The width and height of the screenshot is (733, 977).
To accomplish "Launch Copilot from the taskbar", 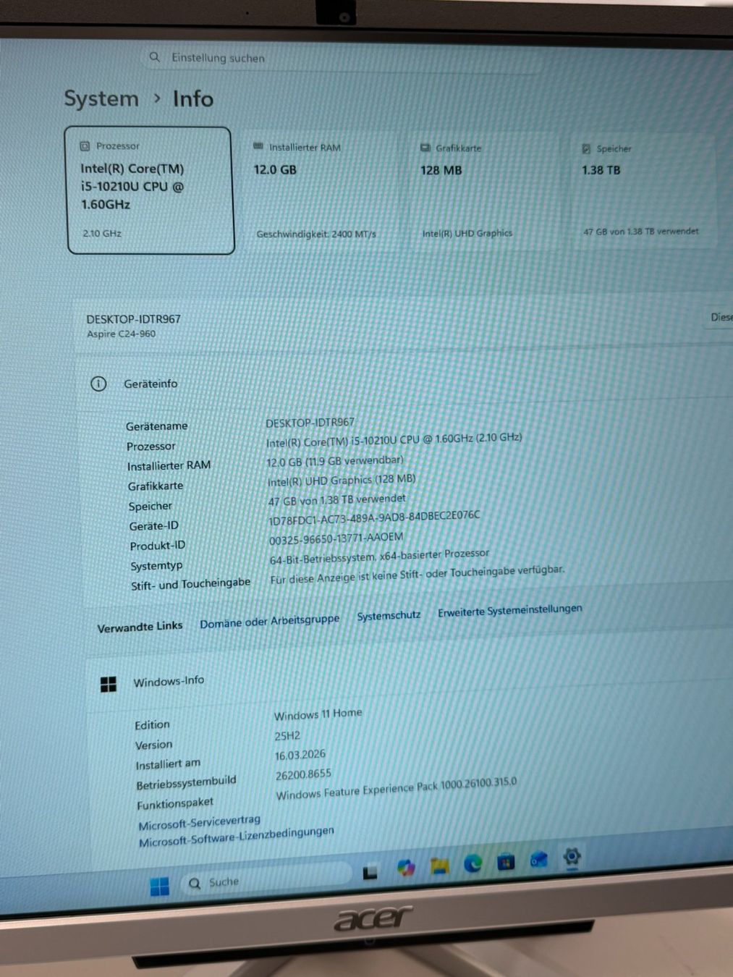I will click(x=406, y=868).
